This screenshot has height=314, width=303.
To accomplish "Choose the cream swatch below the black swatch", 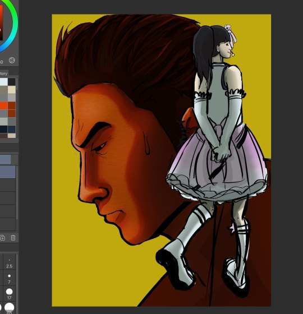I will coord(12,90).
